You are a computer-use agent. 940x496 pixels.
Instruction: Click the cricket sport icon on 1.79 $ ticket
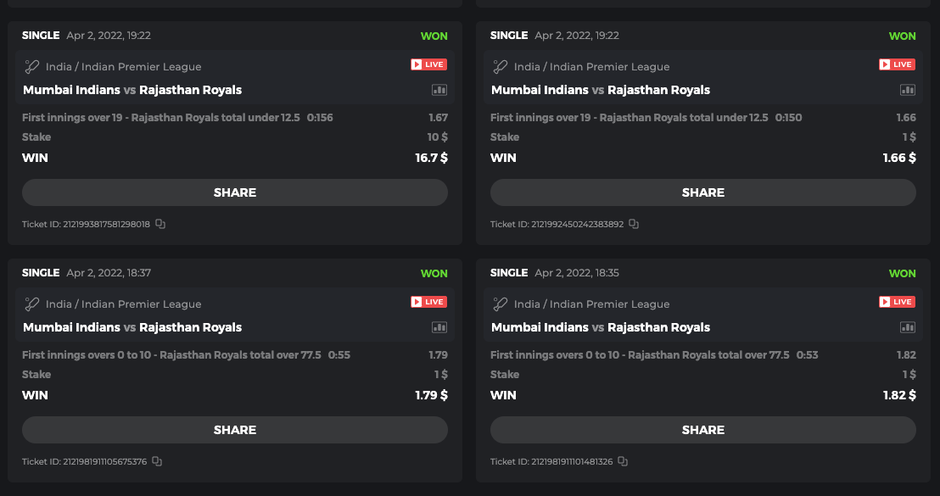(32, 304)
